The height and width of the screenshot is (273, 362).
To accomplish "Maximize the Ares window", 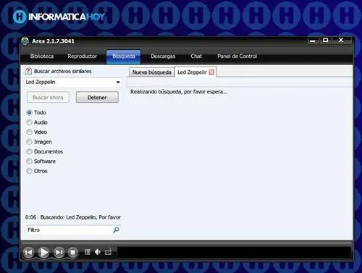I will [326, 40].
